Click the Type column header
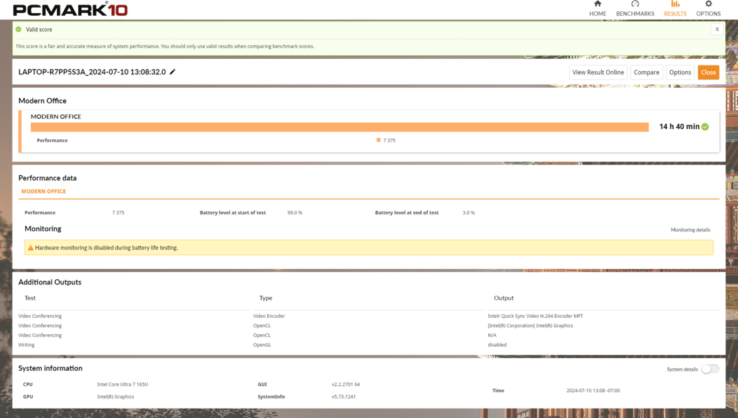Screen dimensions: 738x418 (266, 298)
